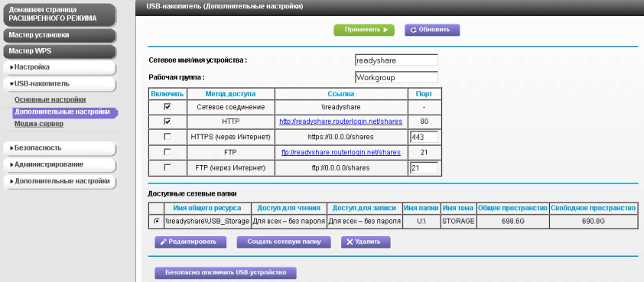Image resolution: width=644 pixels, height=282 pixels.
Task: Click the Удалить button
Action: point(366,241)
